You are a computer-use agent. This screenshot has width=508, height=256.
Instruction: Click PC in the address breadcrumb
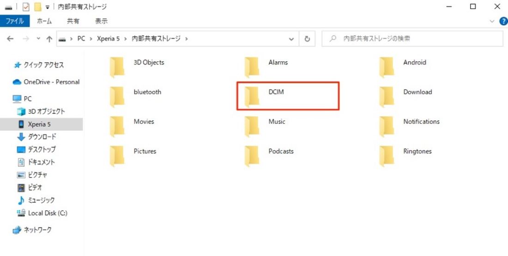(81, 39)
